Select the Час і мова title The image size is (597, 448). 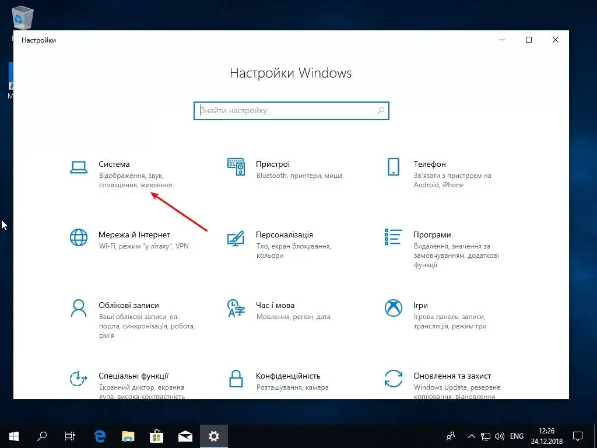click(275, 305)
